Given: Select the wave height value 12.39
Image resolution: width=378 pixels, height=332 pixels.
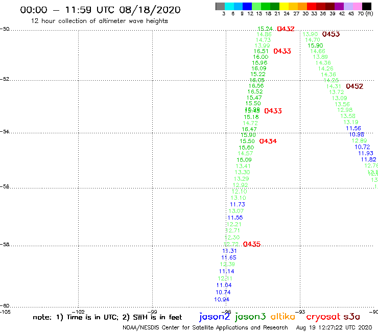Looking at the screenshot, I should (227, 264).
